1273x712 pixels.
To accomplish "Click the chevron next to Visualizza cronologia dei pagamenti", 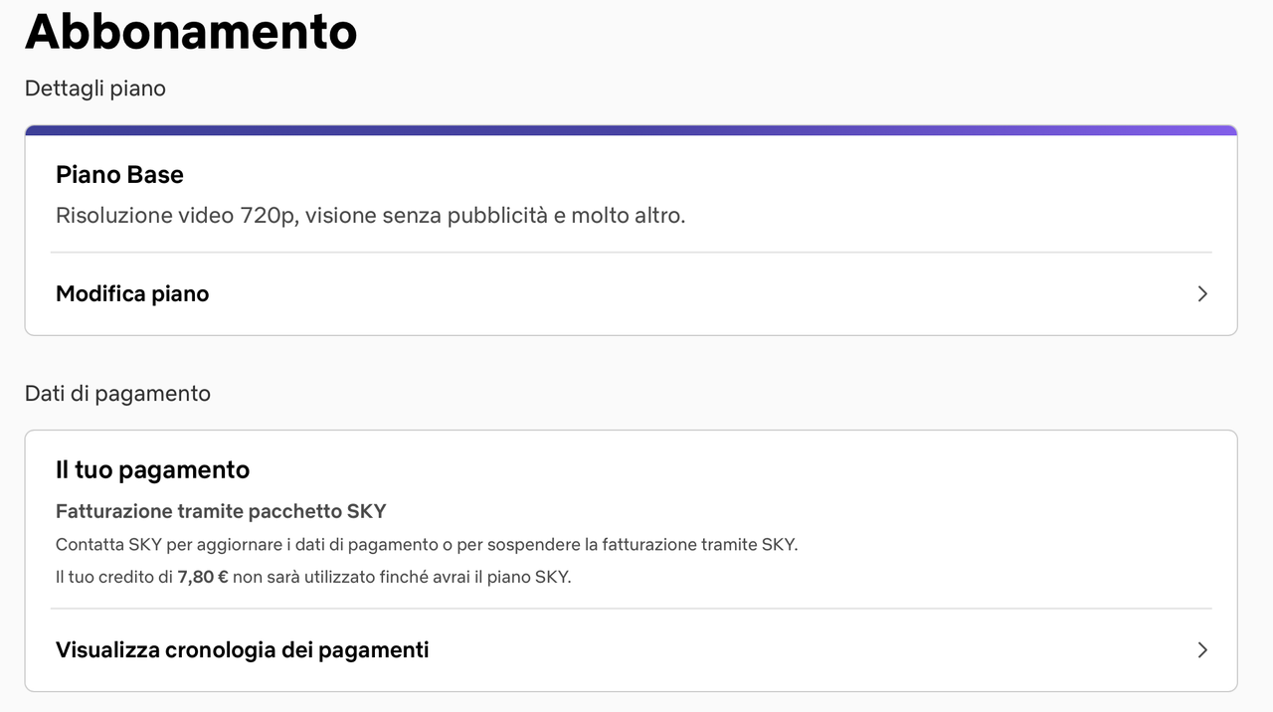I will [1202, 649].
